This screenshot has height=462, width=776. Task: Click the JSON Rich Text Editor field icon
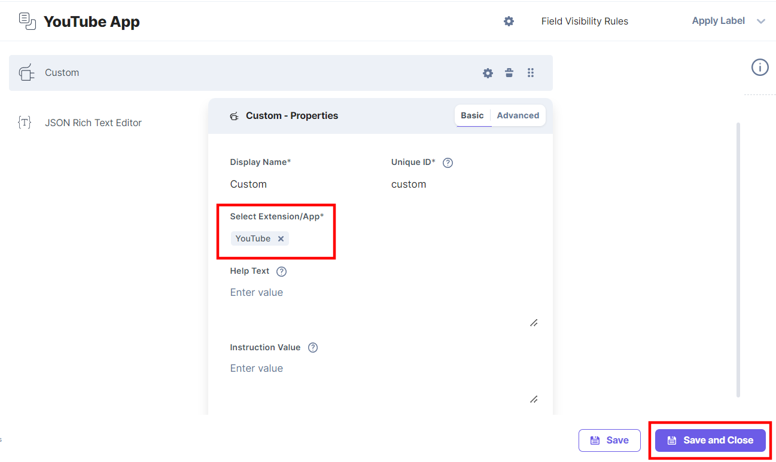point(25,123)
